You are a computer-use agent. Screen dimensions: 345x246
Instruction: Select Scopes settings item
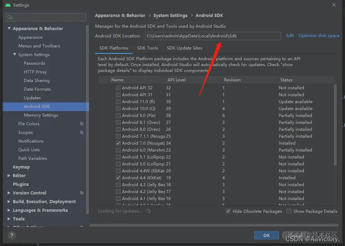tap(26, 133)
